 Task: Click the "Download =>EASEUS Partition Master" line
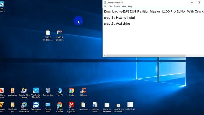154,11
